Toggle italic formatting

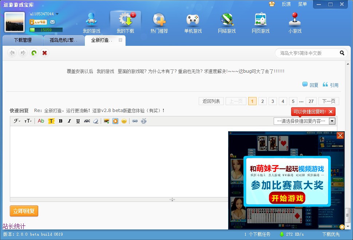[70, 121]
